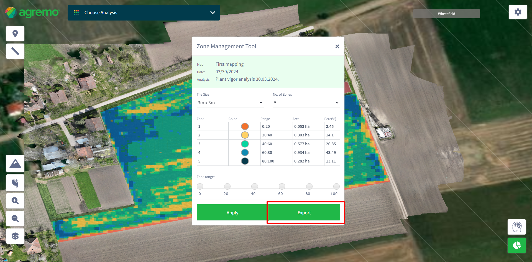Click the orange zone 1 color swatch
This screenshot has width=532, height=262.
coord(245,126)
